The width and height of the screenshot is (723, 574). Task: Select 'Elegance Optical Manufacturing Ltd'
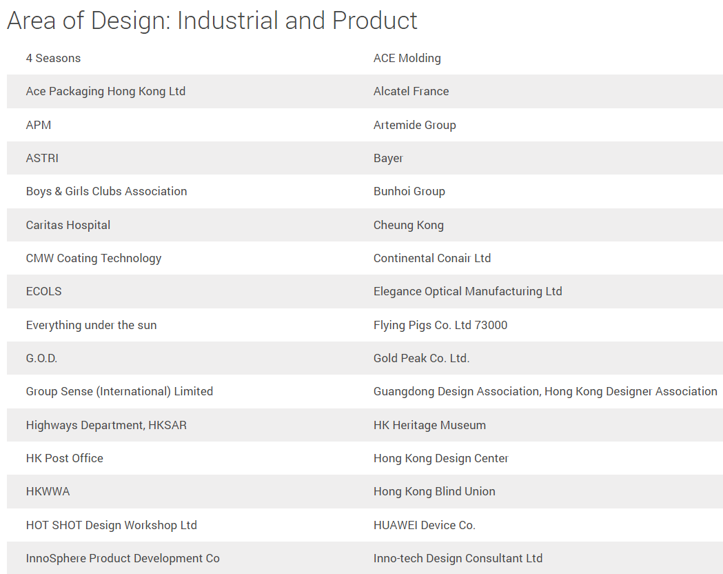pos(467,292)
